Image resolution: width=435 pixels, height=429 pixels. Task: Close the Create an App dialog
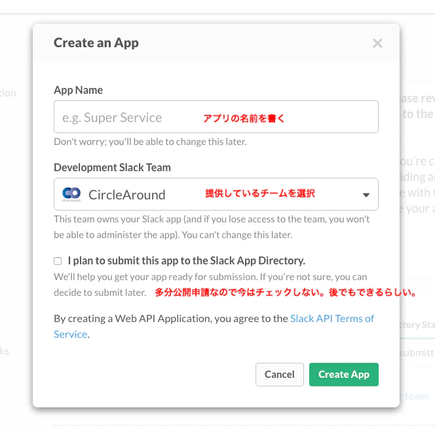(377, 43)
